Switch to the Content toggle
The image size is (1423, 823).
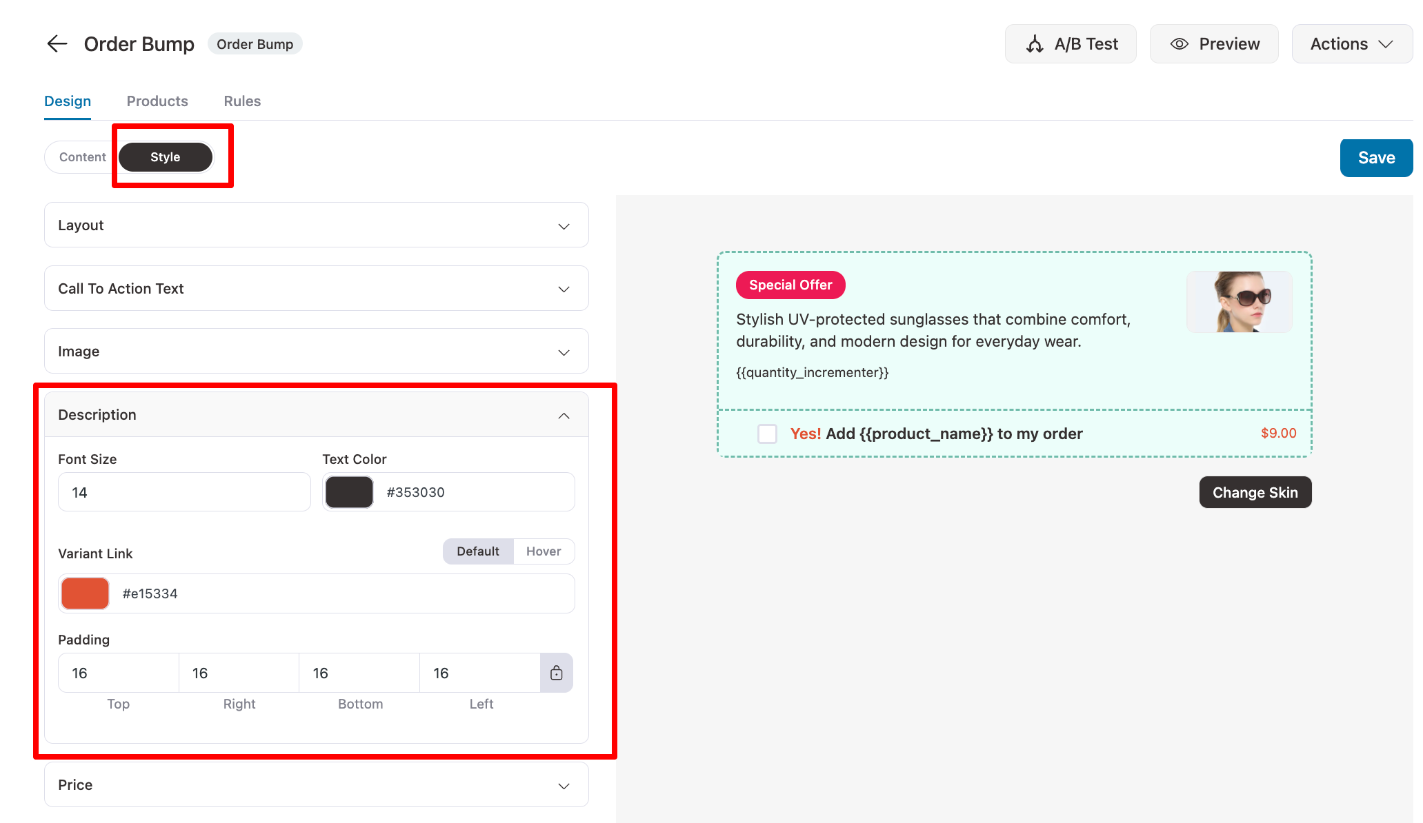[83, 157]
